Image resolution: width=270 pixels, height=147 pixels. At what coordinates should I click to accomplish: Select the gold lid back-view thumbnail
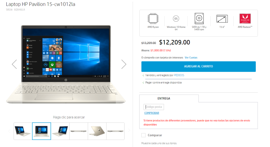97,131
